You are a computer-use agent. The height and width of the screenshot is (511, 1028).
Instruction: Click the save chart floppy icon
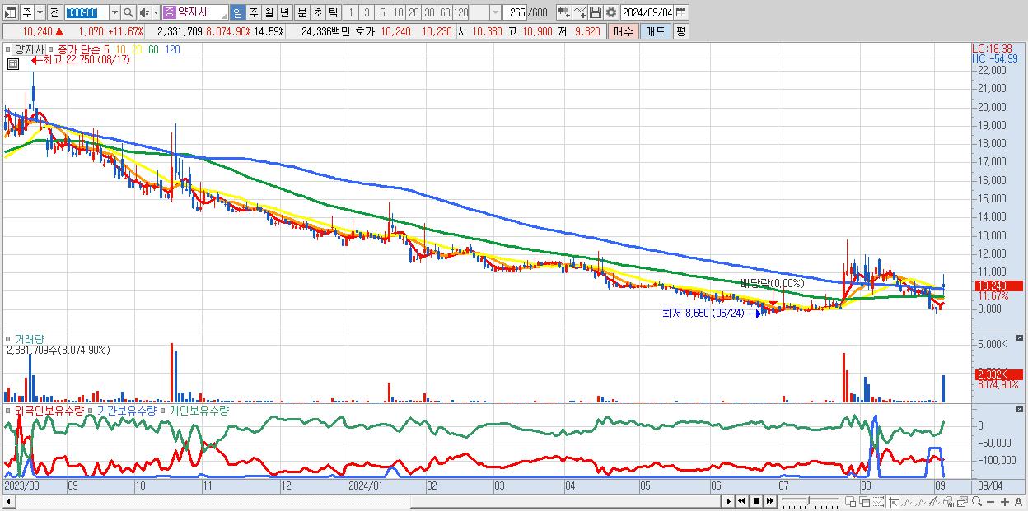click(x=596, y=12)
